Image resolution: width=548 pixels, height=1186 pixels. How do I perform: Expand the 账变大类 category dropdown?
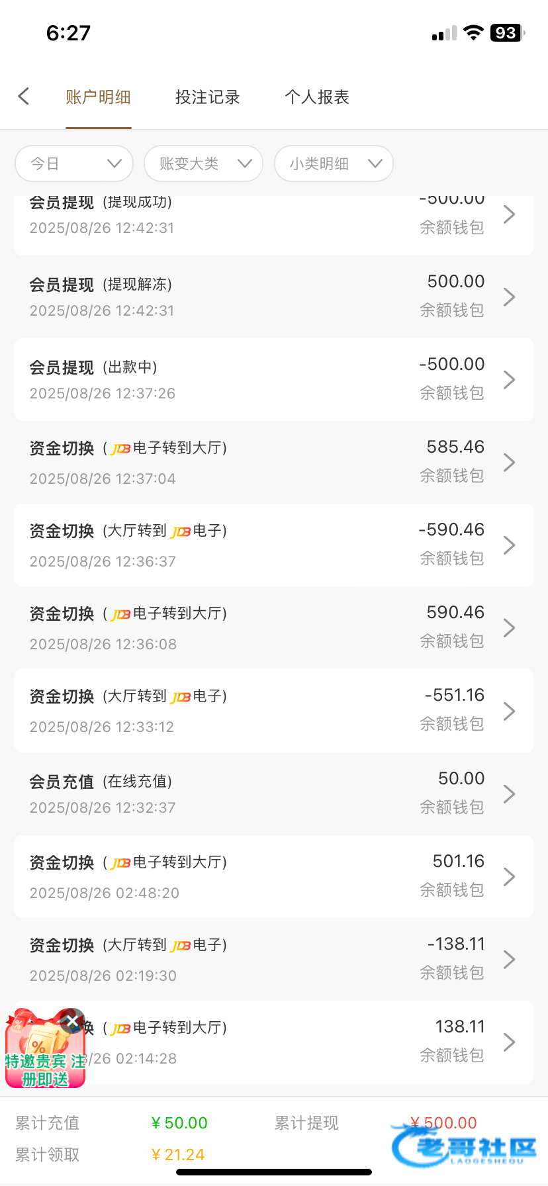[203, 163]
